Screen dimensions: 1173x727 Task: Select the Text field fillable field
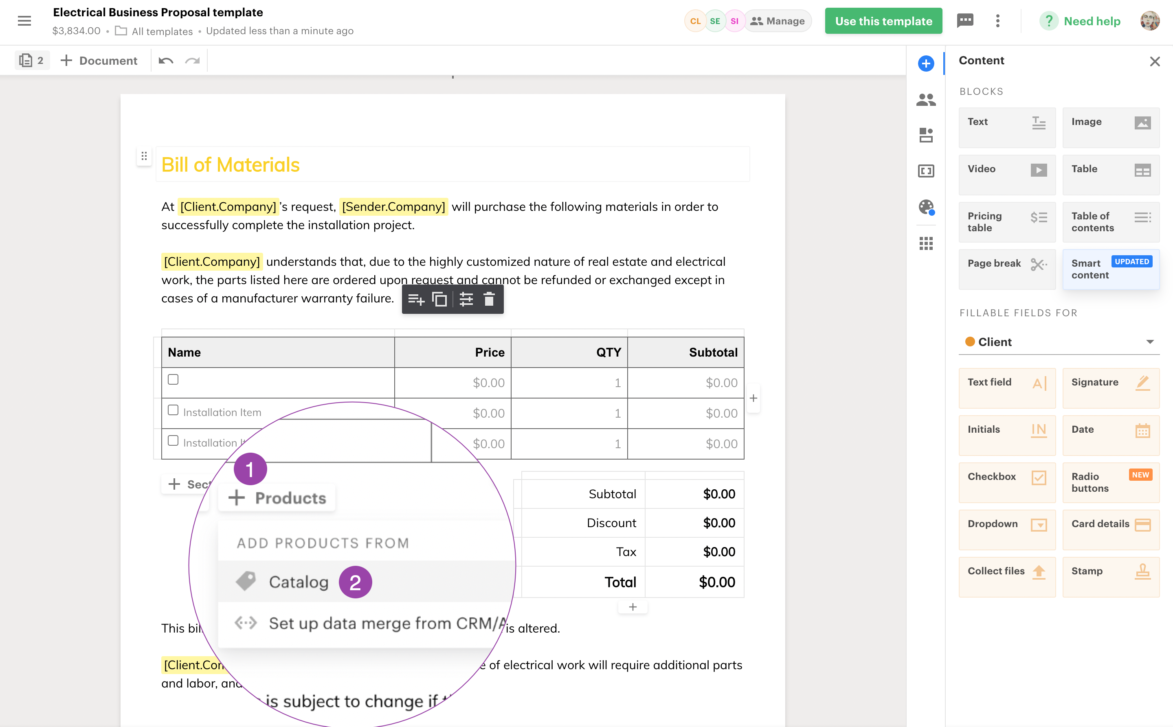[x=1007, y=388]
